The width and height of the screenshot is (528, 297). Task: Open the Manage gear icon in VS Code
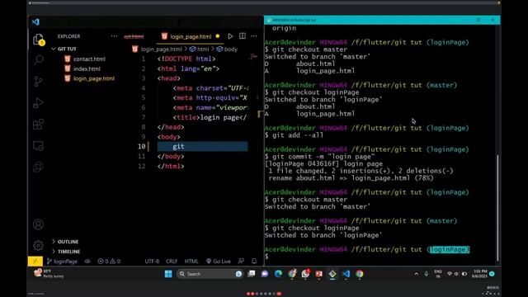tap(39, 246)
